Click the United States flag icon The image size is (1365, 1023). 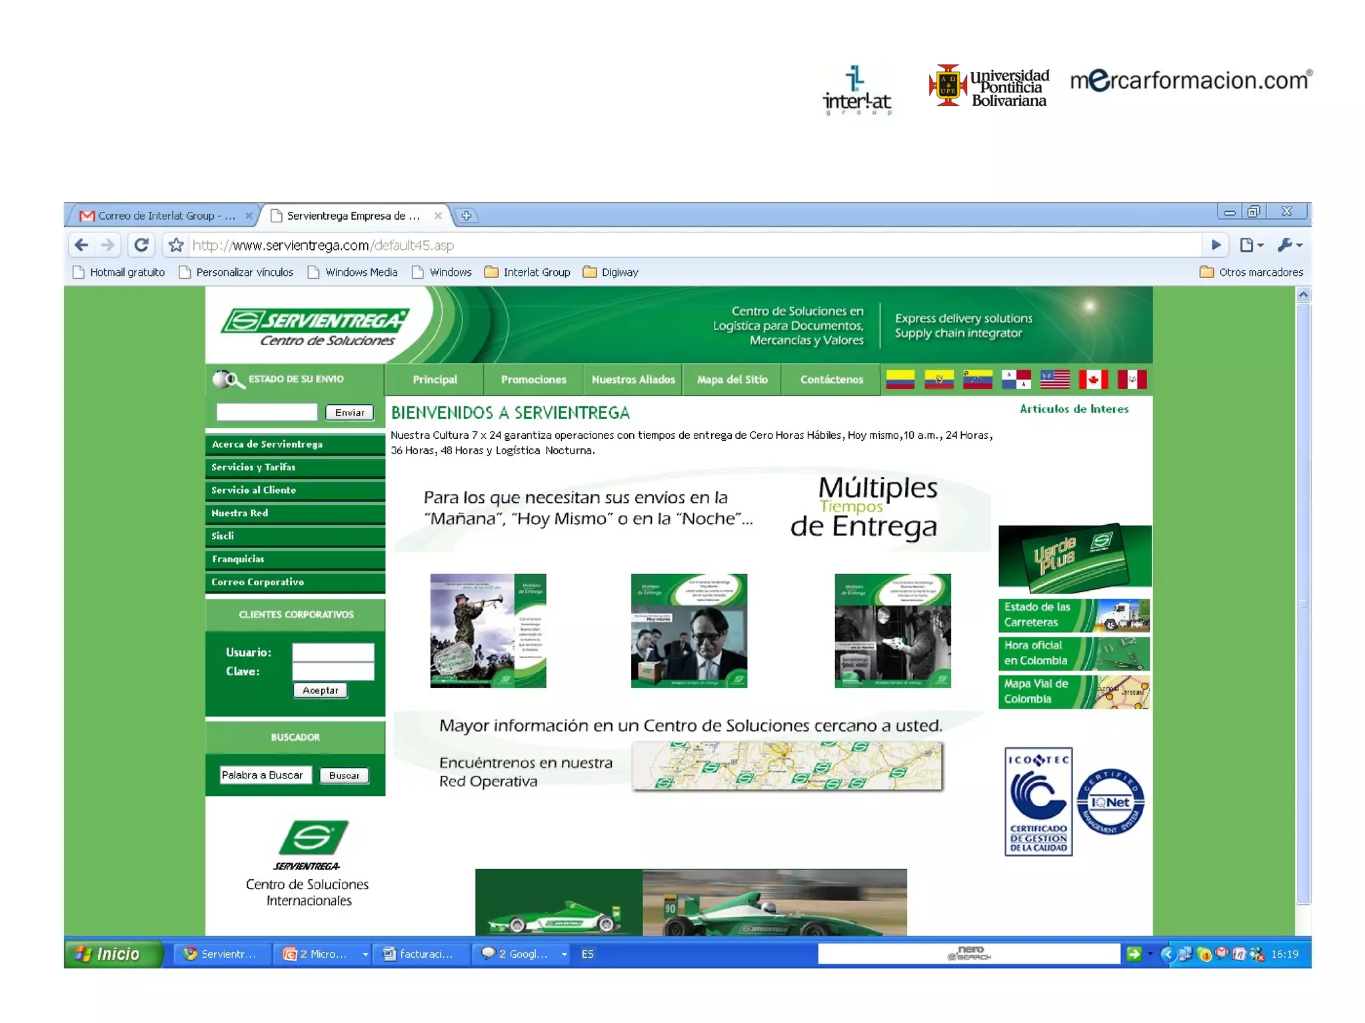click(1055, 380)
